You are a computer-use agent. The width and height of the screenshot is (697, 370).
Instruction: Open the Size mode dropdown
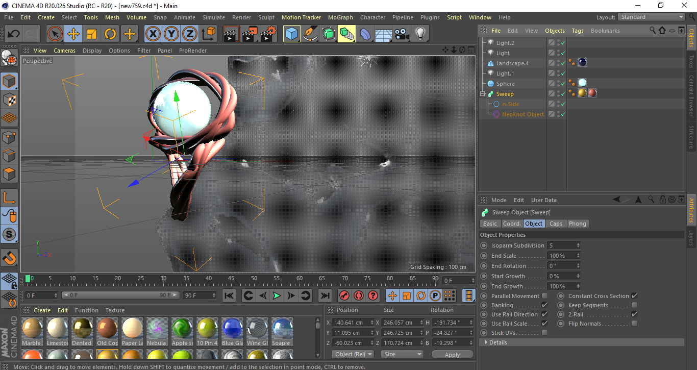pyautogui.click(x=403, y=354)
